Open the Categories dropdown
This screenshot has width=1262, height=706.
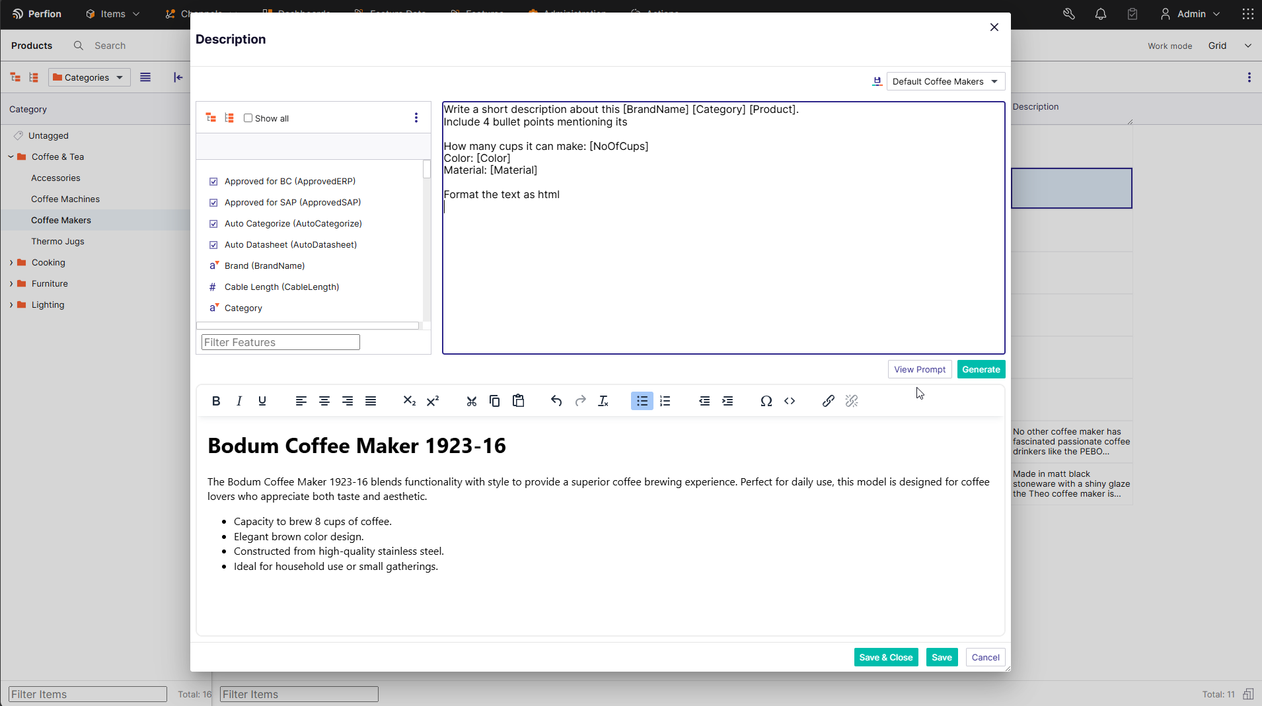coord(89,77)
